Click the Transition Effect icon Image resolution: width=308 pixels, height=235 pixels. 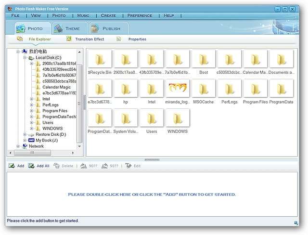(69, 39)
